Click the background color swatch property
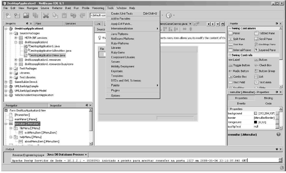Image resolution: width=286 pixels, height=173 pixels. (x=256, y=113)
